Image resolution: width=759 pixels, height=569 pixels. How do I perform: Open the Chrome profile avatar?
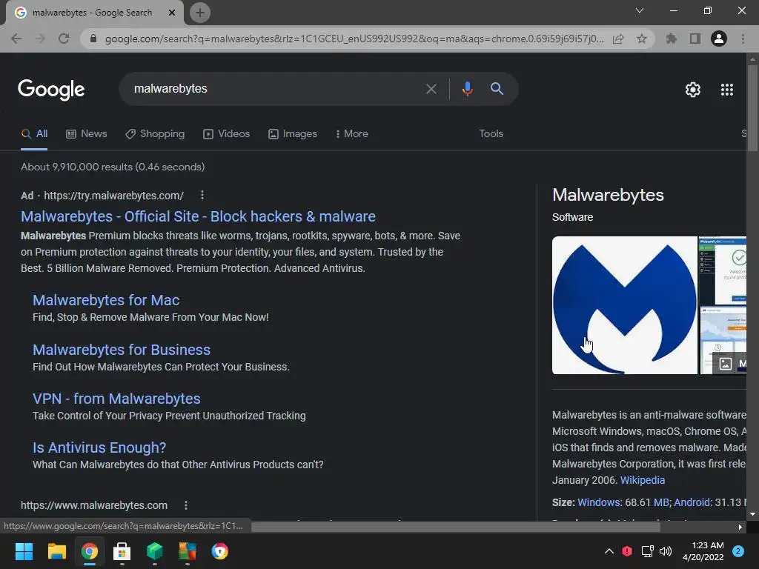point(719,39)
